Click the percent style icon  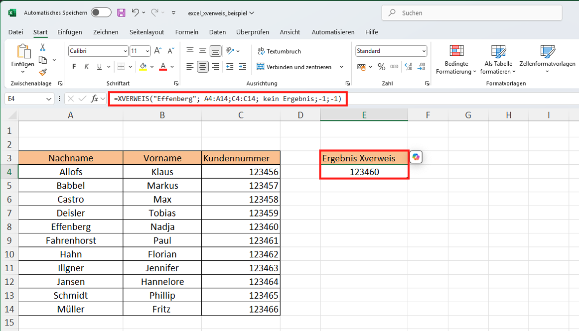click(x=382, y=67)
